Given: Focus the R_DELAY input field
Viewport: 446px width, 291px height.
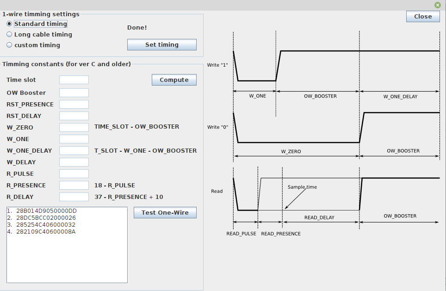Looking at the screenshot, I should coord(74,197).
